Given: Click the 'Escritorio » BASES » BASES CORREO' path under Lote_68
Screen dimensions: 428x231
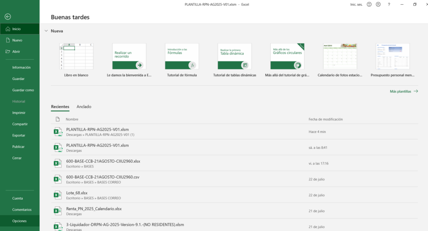Looking at the screenshot, I should pos(93,198).
